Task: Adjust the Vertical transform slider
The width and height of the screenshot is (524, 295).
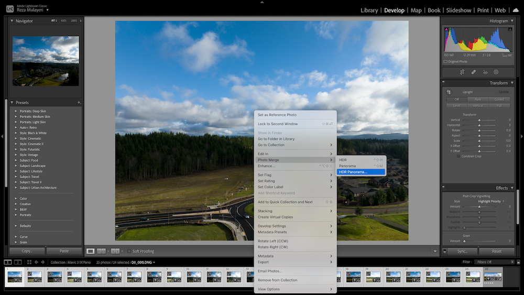Action: pos(479,120)
